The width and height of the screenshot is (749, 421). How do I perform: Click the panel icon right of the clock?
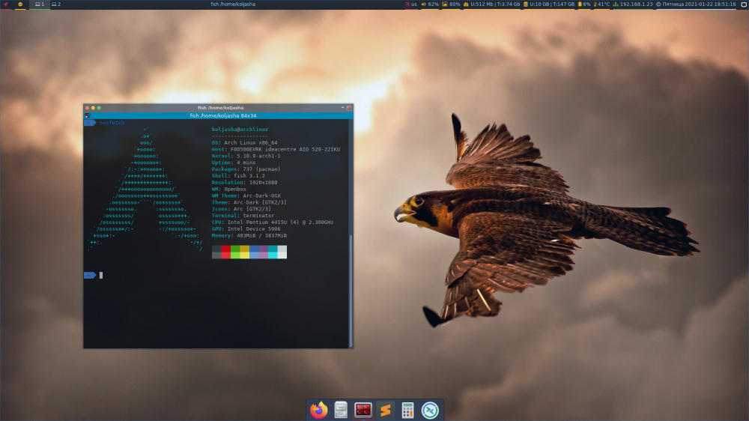(x=744, y=4)
